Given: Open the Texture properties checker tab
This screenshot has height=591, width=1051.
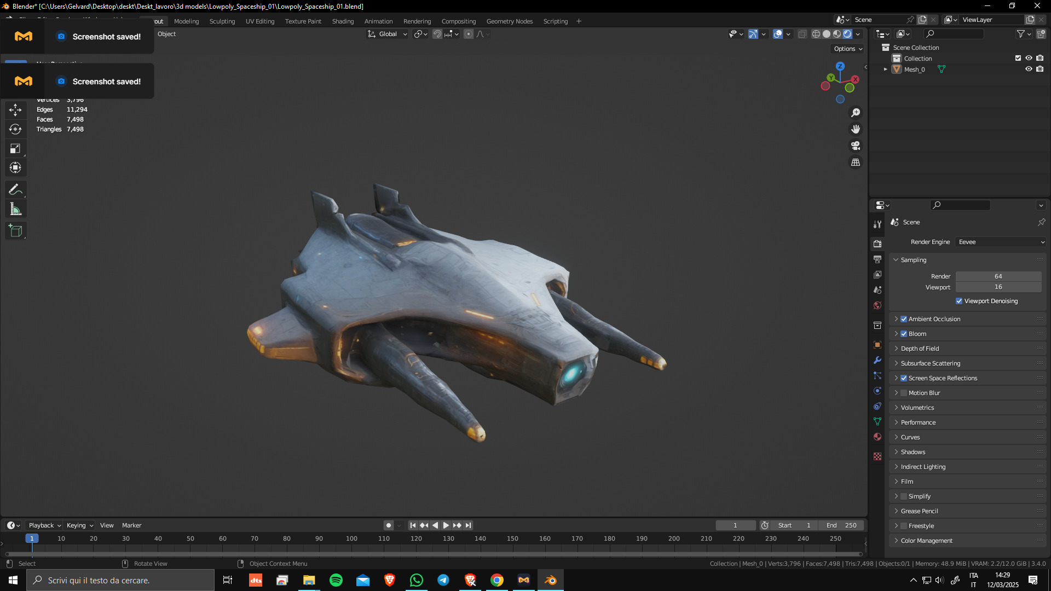Looking at the screenshot, I should [x=877, y=456].
